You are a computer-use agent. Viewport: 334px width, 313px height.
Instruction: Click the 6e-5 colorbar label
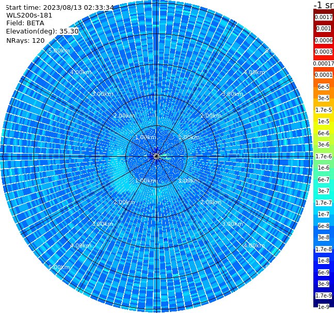click(x=324, y=87)
